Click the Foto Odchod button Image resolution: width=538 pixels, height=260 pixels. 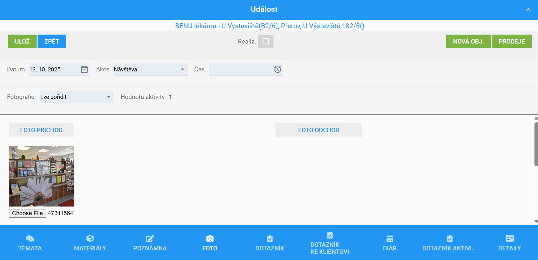coord(318,130)
